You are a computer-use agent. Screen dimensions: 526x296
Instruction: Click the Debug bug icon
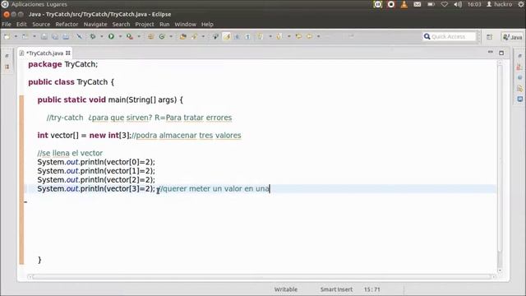click(x=93, y=36)
